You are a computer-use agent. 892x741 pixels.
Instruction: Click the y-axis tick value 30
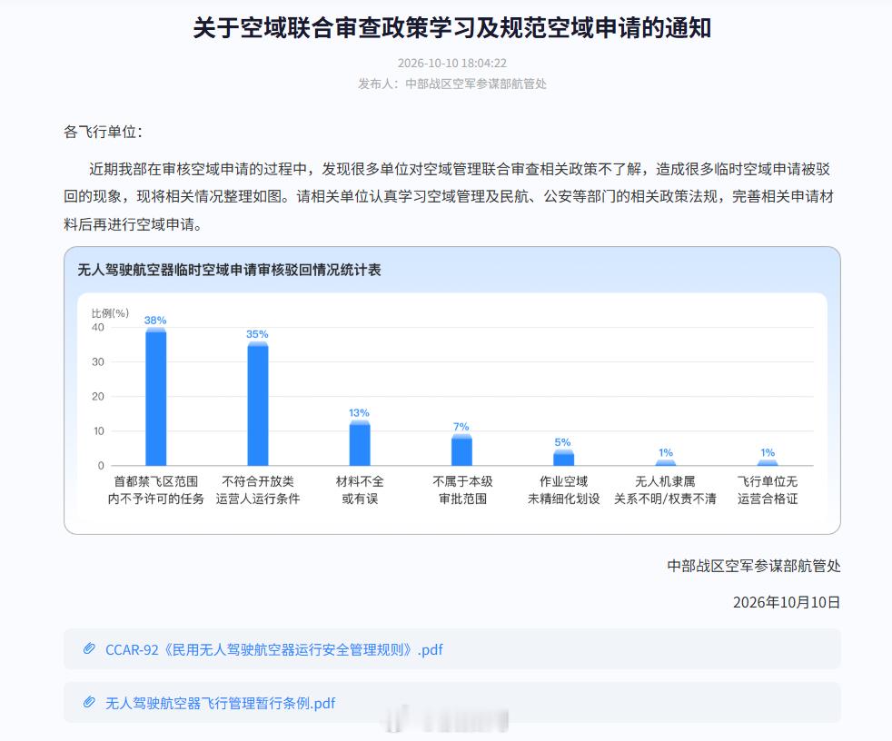[98, 361]
